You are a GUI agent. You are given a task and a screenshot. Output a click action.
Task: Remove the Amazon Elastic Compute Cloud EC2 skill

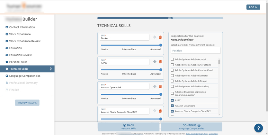click(160, 111)
